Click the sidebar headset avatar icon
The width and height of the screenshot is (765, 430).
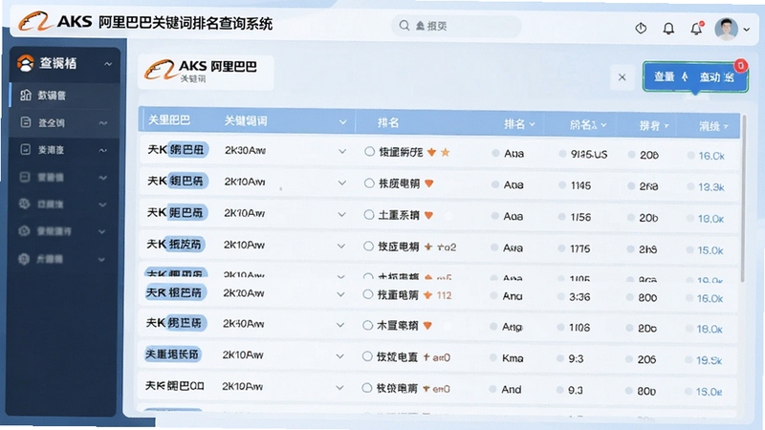coord(26,63)
